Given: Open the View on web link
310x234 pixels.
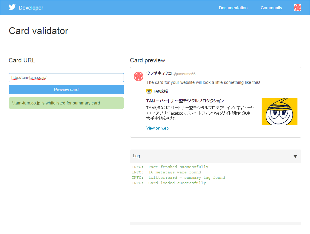Looking at the screenshot, I should pos(157,128).
